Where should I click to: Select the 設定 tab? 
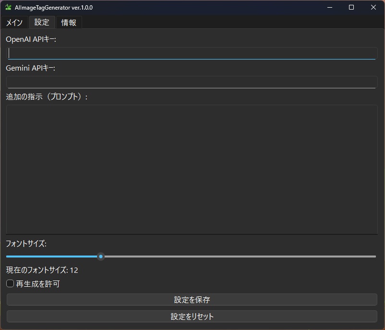point(42,23)
